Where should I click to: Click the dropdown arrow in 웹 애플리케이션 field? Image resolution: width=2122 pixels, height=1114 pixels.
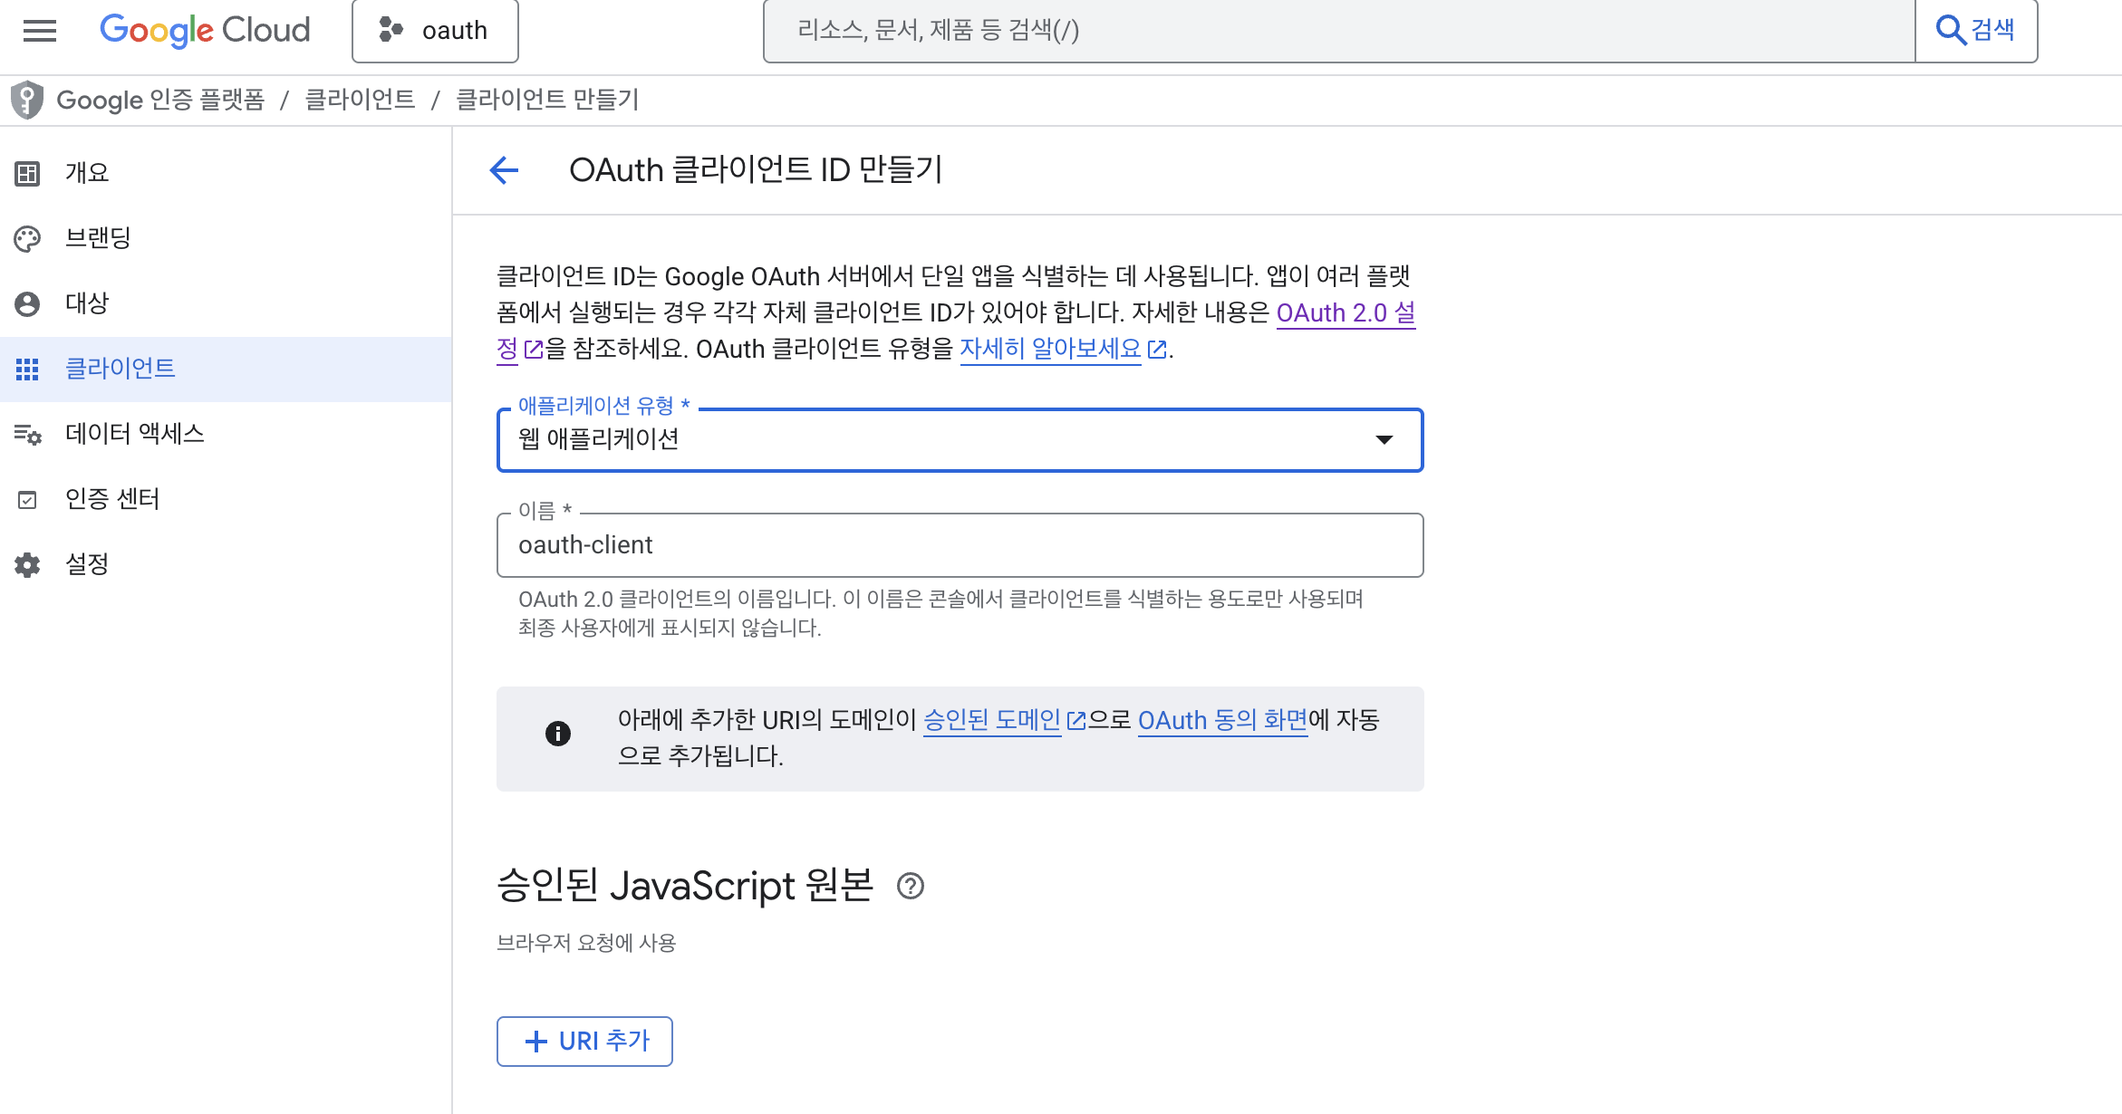1384,440
